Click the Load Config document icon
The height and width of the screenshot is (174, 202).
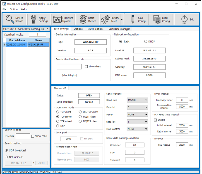tap(157, 19)
